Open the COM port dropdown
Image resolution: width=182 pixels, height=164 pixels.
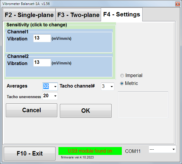162,149
